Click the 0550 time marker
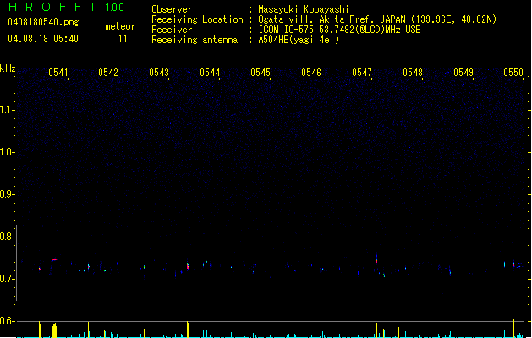Screen dimensions: 532x338 [x=513, y=73]
